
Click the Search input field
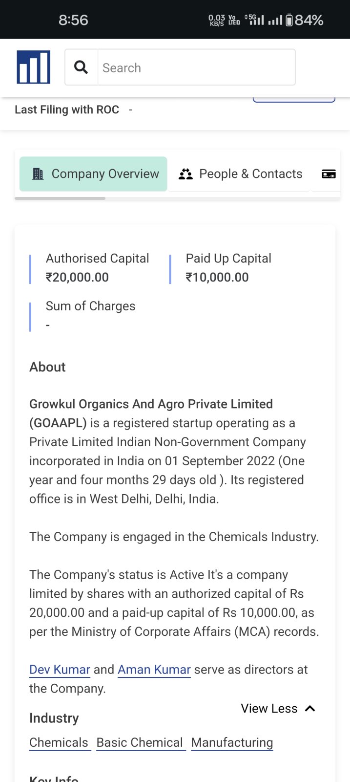(x=196, y=67)
